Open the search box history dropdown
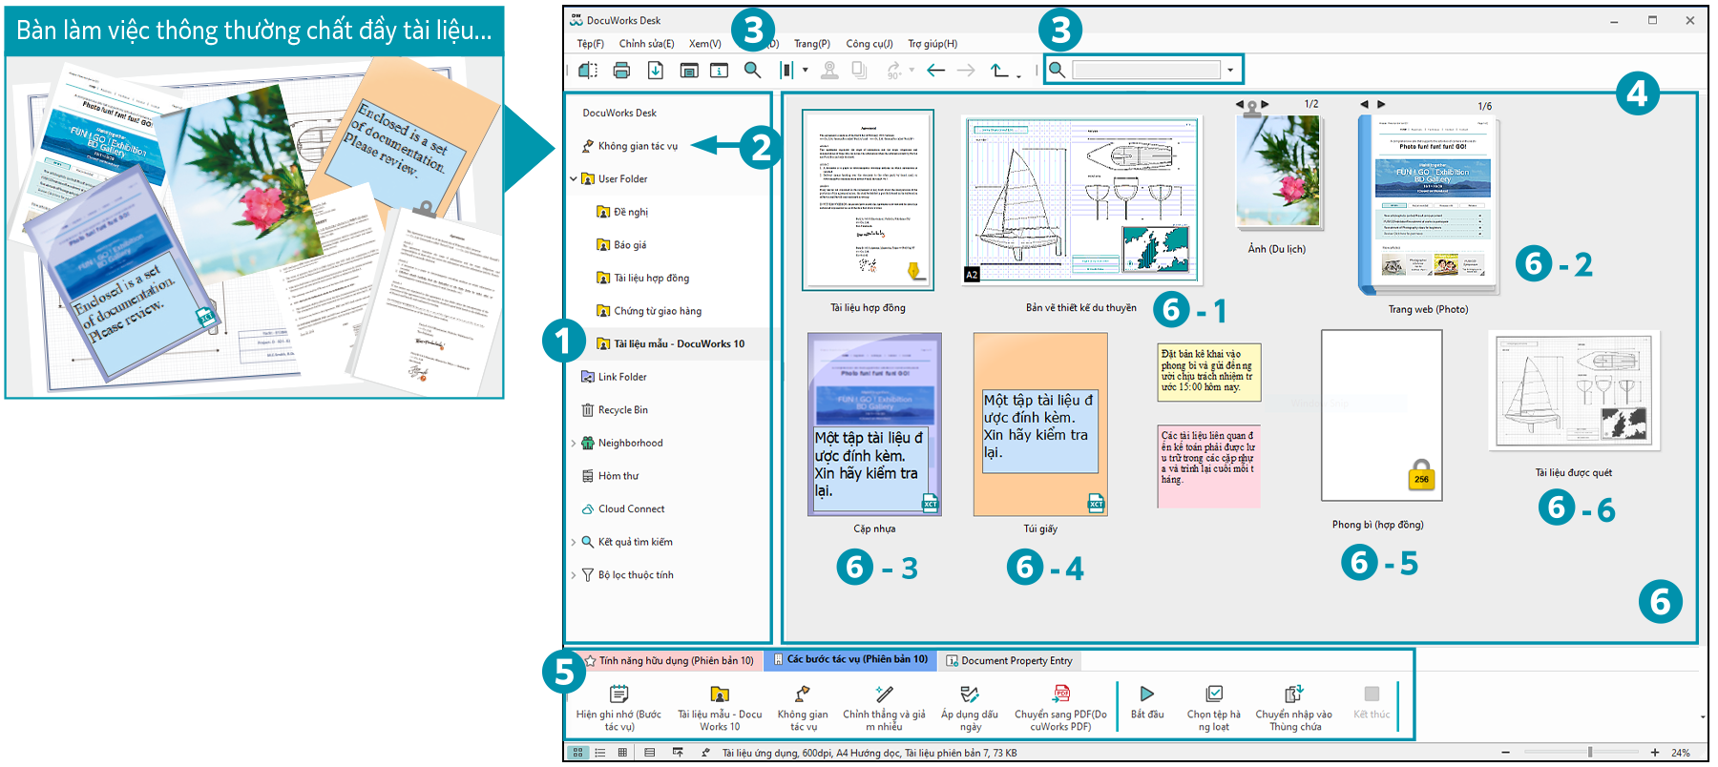This screenshot has height=767, width=1718. pyautogui.click(x=1230, y=70)
